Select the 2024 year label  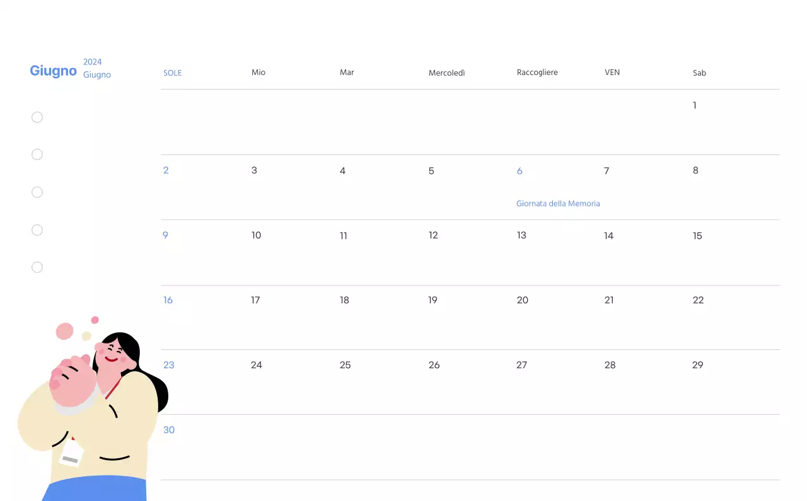click(93, 62)
